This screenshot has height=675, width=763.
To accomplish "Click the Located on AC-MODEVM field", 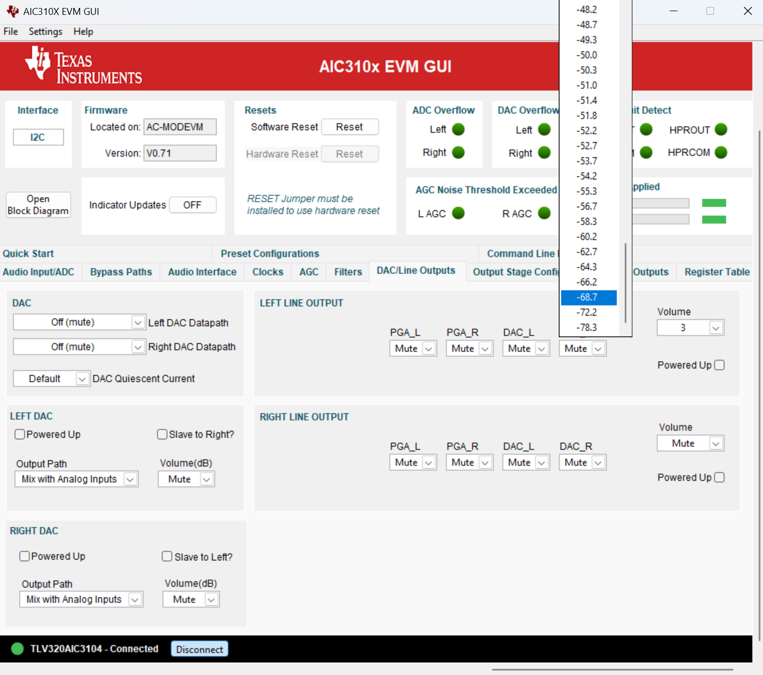I will click(x=180, y=127).
